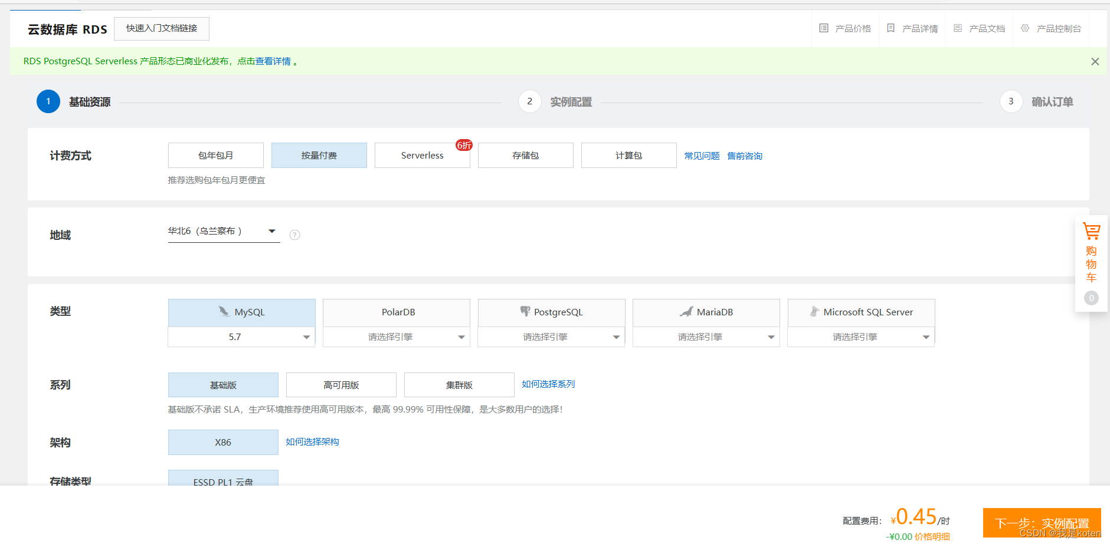Click the cart item count badge
The image size is (1110, 544).
click(x=1091, y=298)
